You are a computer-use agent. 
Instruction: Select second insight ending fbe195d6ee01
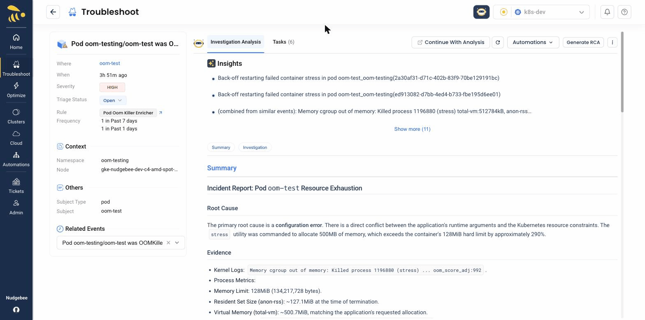pyautogui.click(x=359, y=95)
